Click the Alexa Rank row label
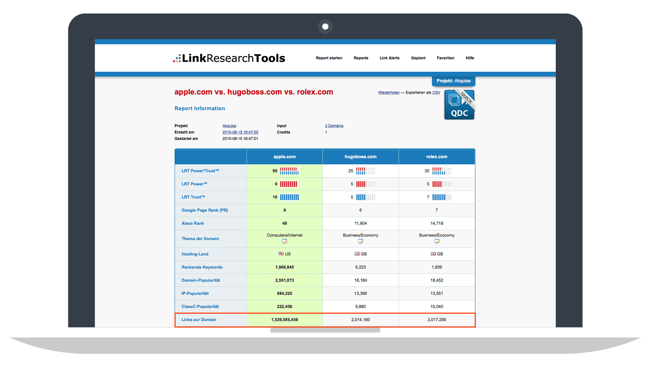Viewport: 651px width, 367px height. [193, 224]
